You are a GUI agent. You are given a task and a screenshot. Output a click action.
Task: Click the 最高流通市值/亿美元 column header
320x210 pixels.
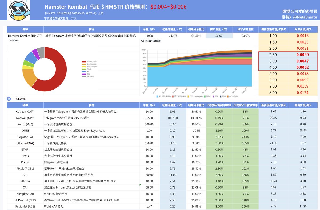(273, 105)
